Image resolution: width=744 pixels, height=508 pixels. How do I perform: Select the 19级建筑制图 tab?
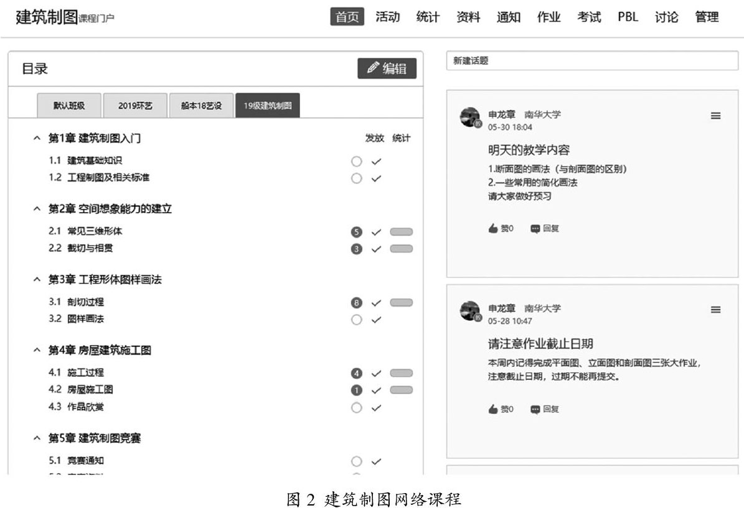pos(268,105)
